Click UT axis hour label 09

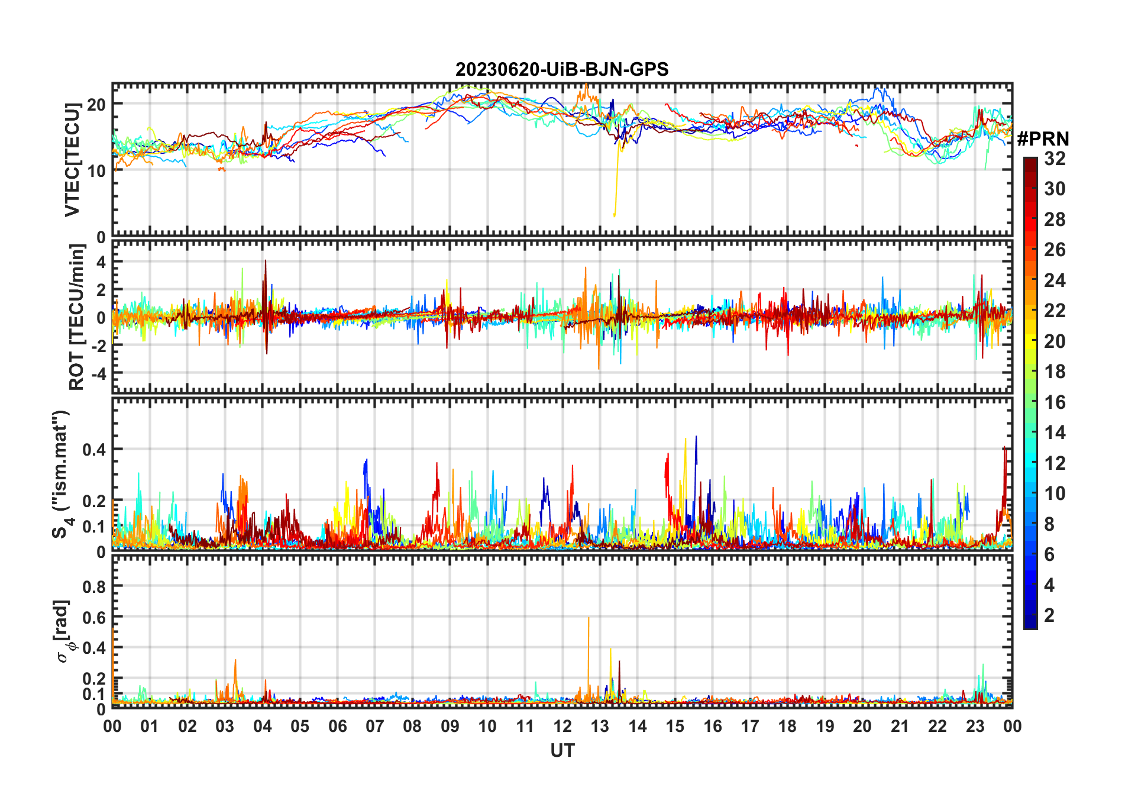tap(450, 726)
